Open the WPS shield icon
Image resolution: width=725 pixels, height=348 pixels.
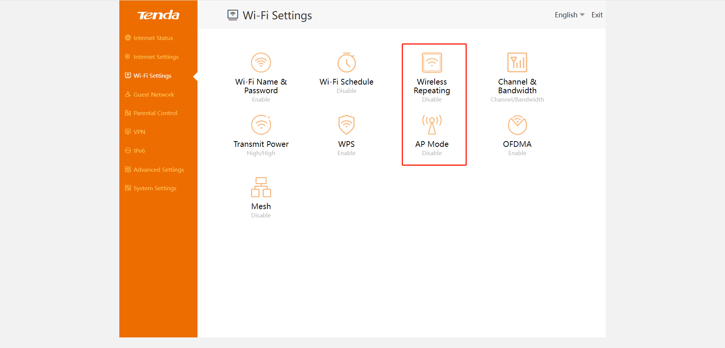coord(346,125)
